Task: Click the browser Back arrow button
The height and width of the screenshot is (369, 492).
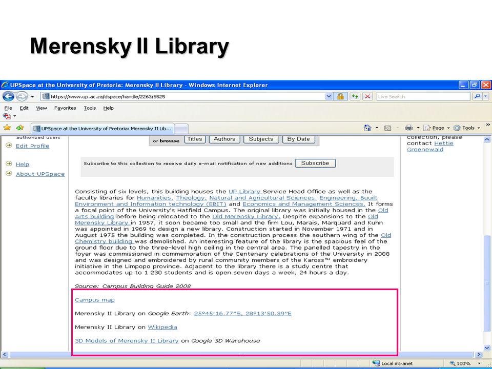Action: [x=8, y=96]
